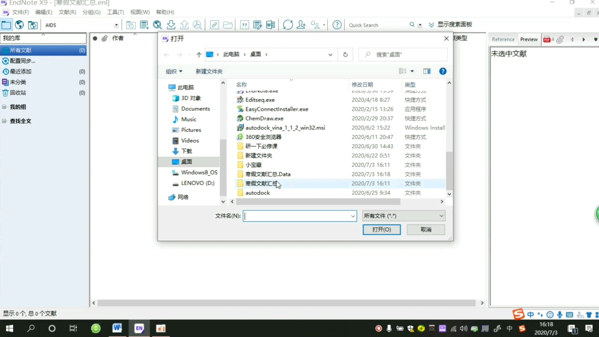Open the 分组(G) menu

pyautogui.click(x=91, y=12)
